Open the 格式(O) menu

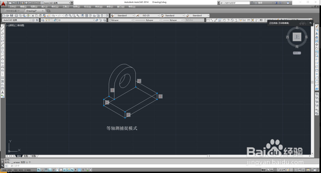coord(55,7)
